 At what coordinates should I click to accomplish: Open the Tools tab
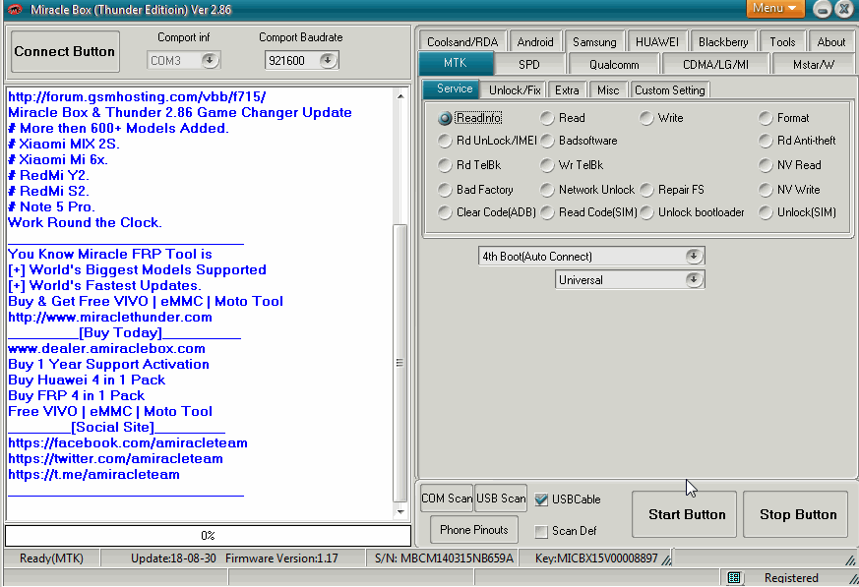tap(782, 42)
